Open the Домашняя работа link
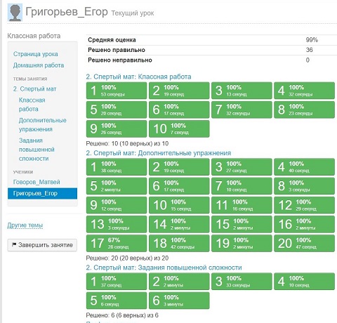 pos(39,65)
